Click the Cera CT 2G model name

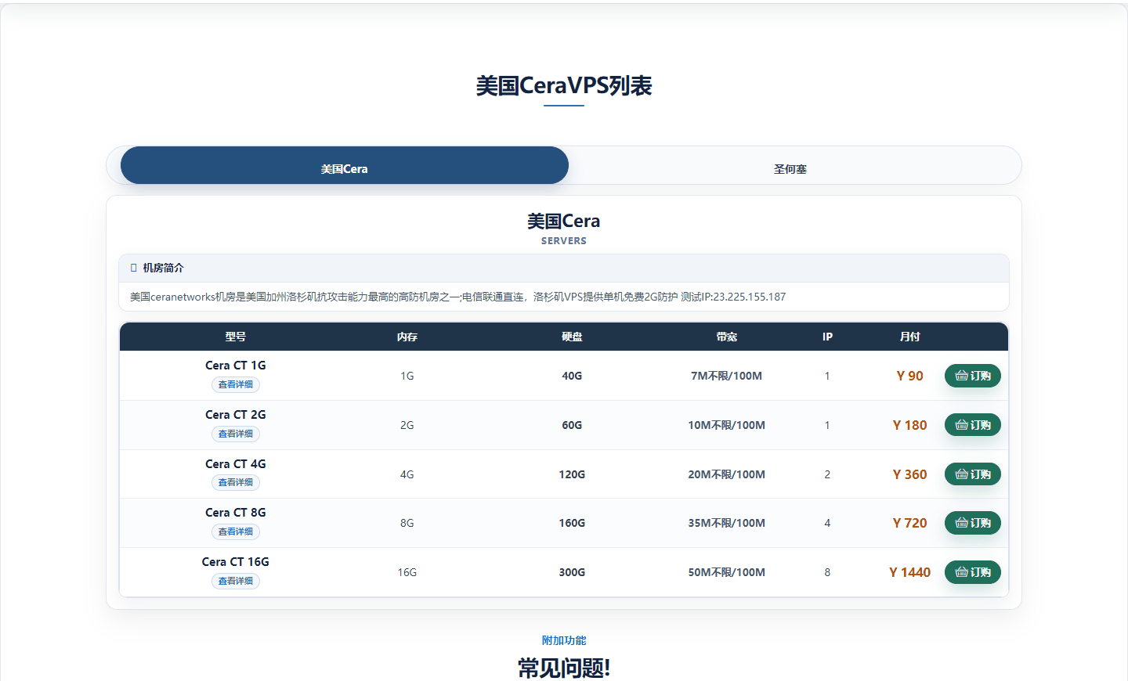pyautogui.click(x=236, y=415)
